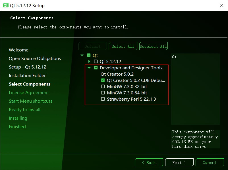Enable MinGW 7.3.0 32-bit checkbox
This screenshot has height=170, width=228.
pyautogui.click(x=103, y=86)
